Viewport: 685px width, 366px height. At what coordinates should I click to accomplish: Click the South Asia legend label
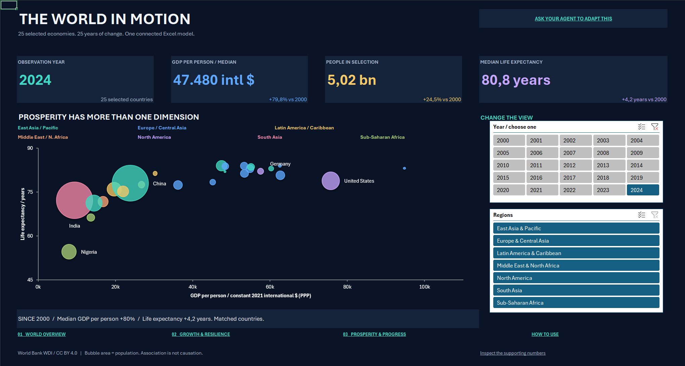270,137
